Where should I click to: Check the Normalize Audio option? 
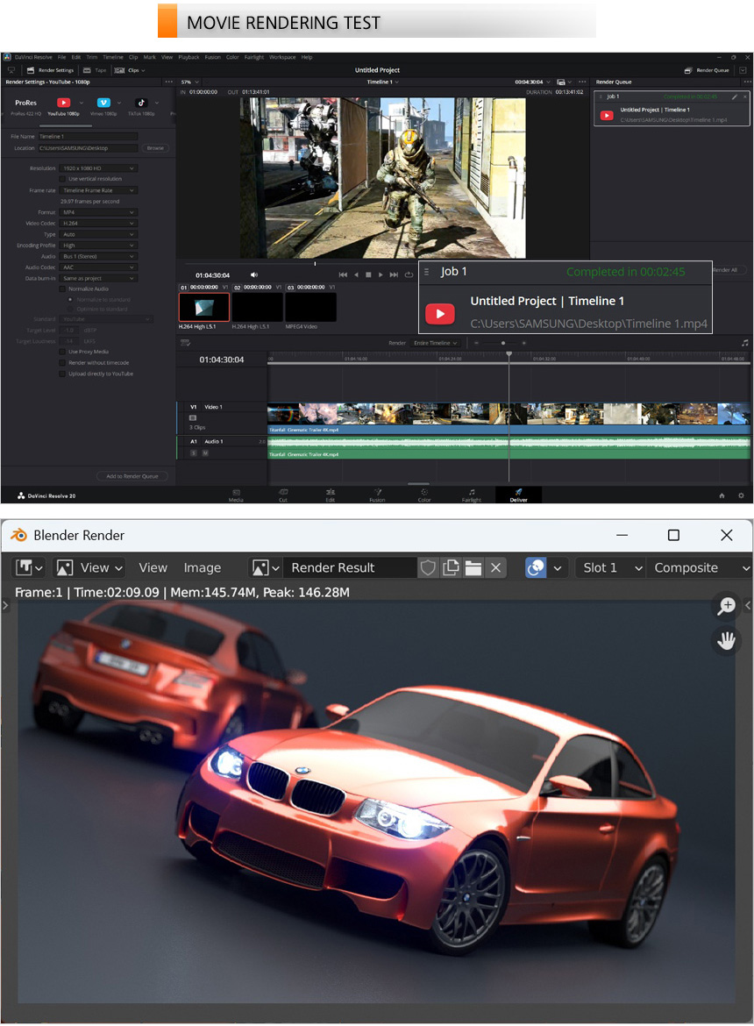pyautogui.click(x=62, y=289)
